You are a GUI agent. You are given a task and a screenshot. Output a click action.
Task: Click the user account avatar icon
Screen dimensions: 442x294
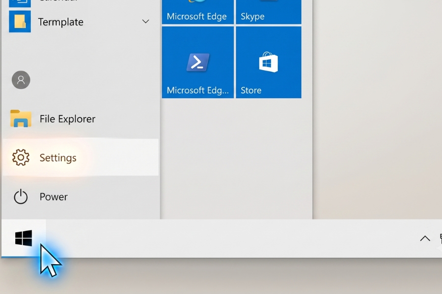(21, 80)
